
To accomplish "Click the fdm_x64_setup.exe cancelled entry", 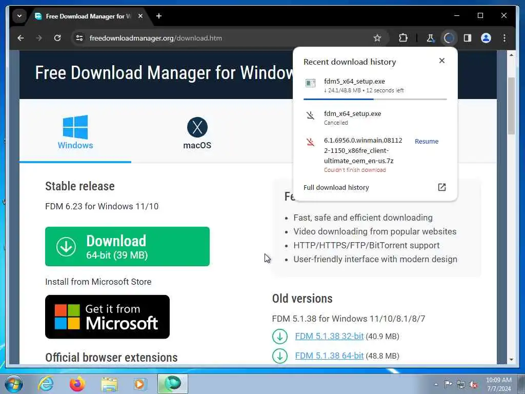I will click(375, 117).
